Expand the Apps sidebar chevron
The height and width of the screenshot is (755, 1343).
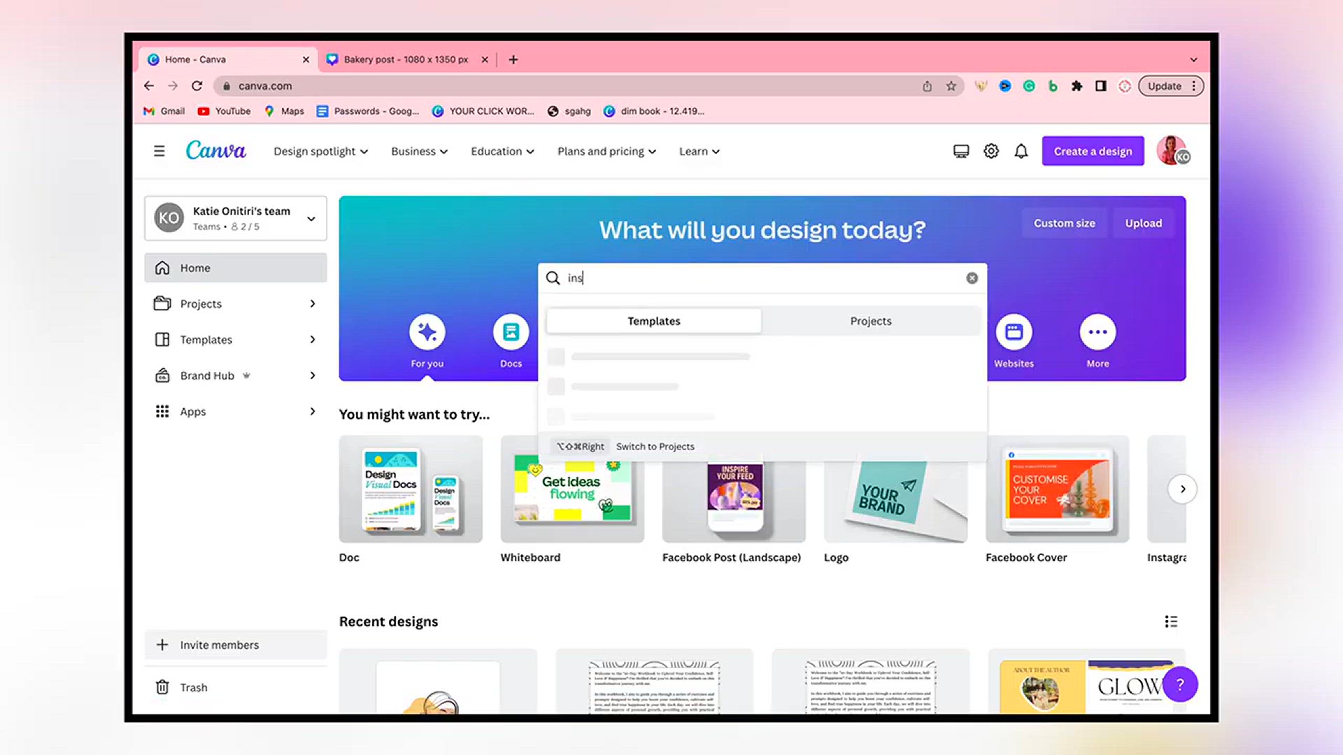point(313,412)
